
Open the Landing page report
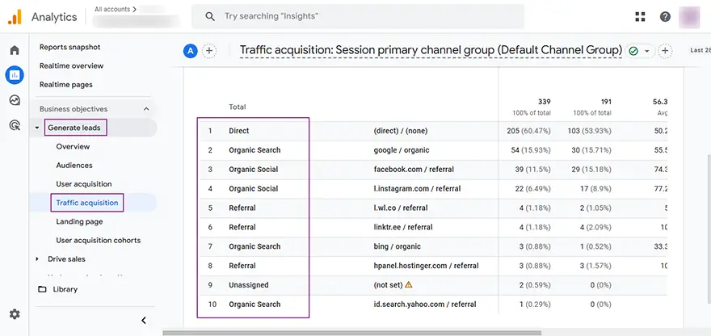coord(79,222)
